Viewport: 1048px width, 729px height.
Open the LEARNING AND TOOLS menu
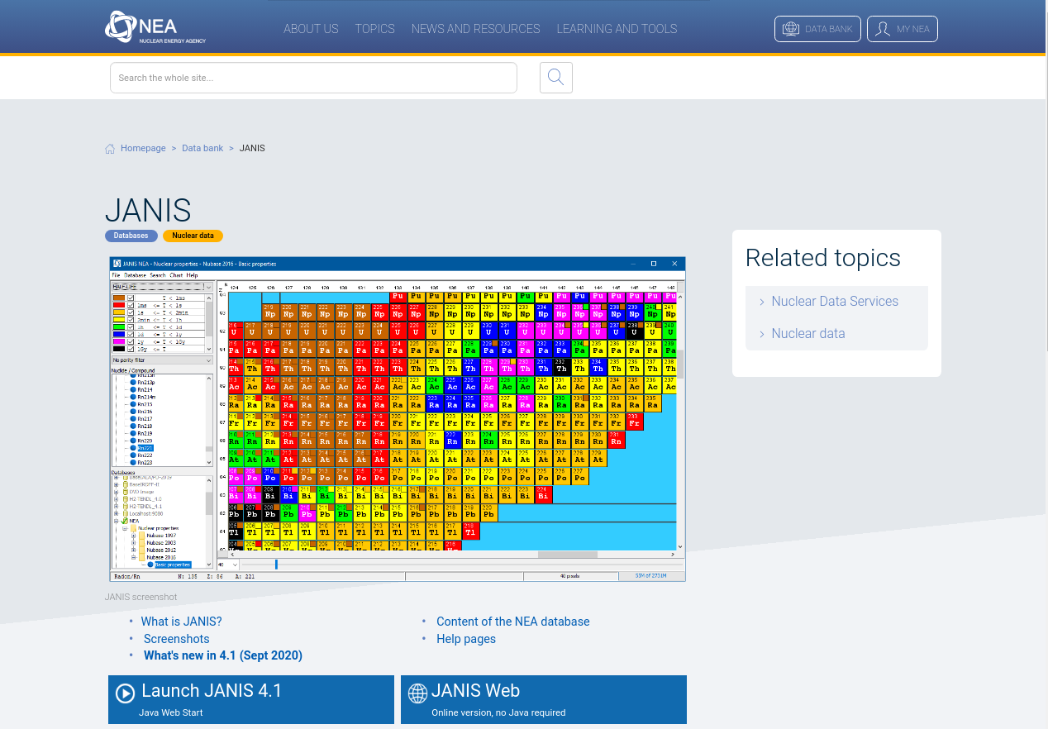617,29
